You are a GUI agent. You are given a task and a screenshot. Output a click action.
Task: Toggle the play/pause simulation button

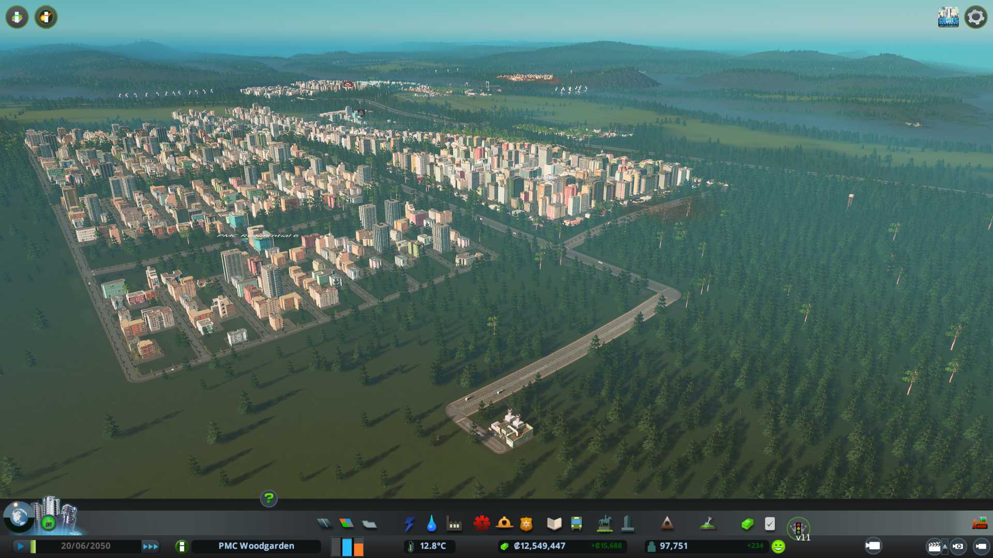[x=21, y=546]
